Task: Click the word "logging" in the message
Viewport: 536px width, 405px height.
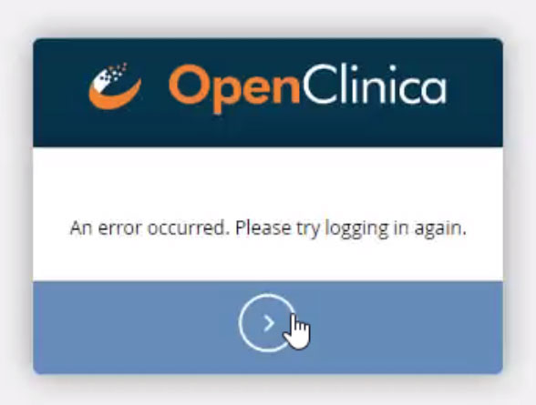Action: point(357,229)
